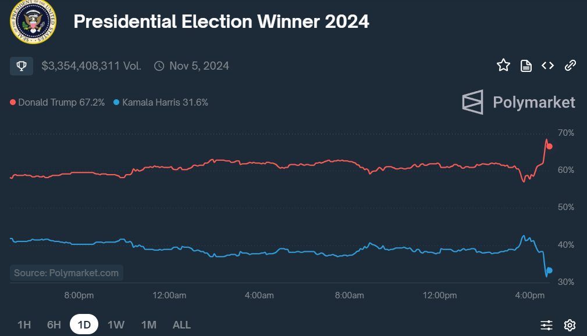Click the embed code icon
The image size is (587, 336).
pyautogui.click(x=547, y=66)
